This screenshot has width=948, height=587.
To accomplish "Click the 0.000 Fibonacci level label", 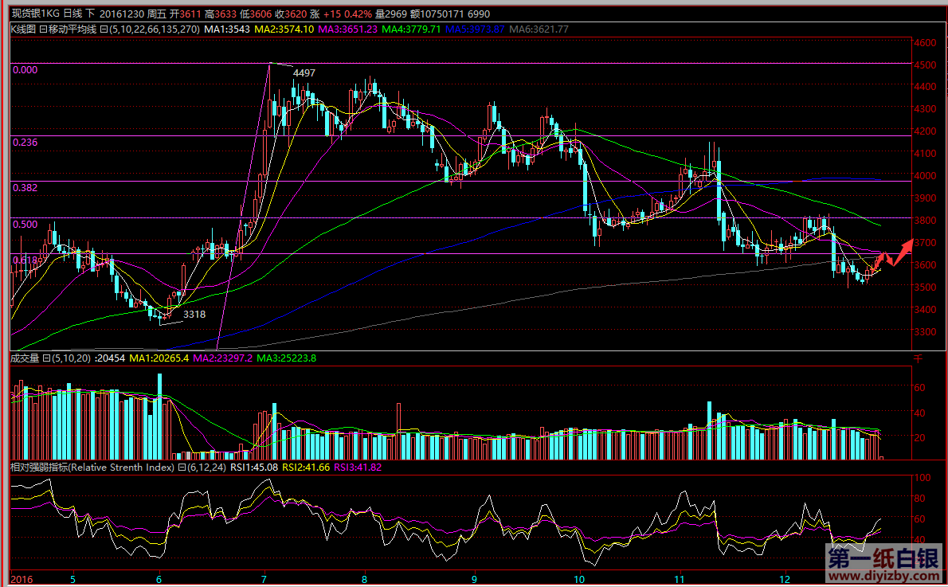I will (x=25, y=69).
